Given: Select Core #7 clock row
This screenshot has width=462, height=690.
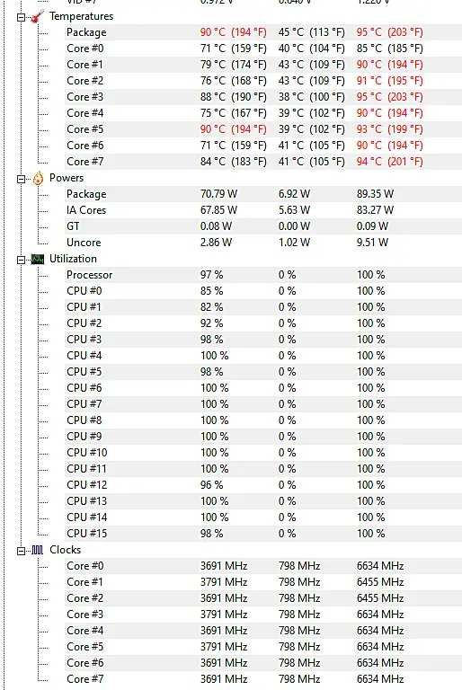Looking at the screenshot, I should point(263,679).
